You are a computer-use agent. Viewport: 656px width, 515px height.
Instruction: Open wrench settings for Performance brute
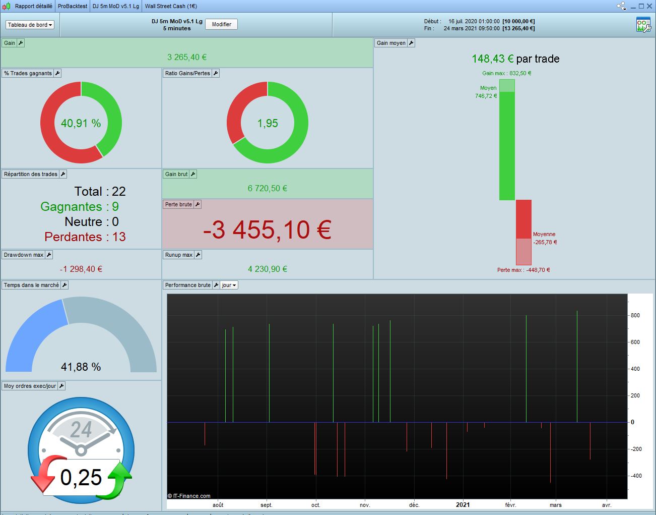pyautogui.click(x=216, y=285)
